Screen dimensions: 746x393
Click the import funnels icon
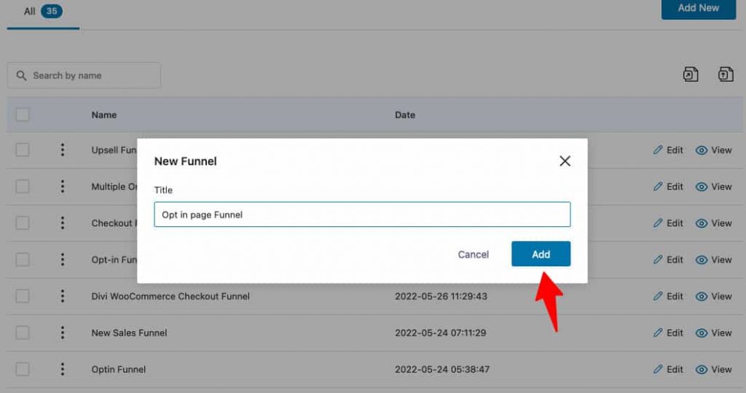[x=726, y=75]
